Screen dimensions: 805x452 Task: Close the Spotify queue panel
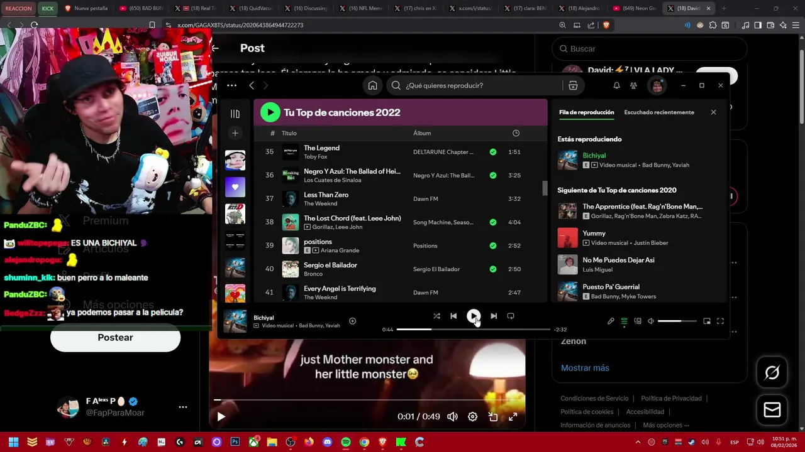(713, 112)
